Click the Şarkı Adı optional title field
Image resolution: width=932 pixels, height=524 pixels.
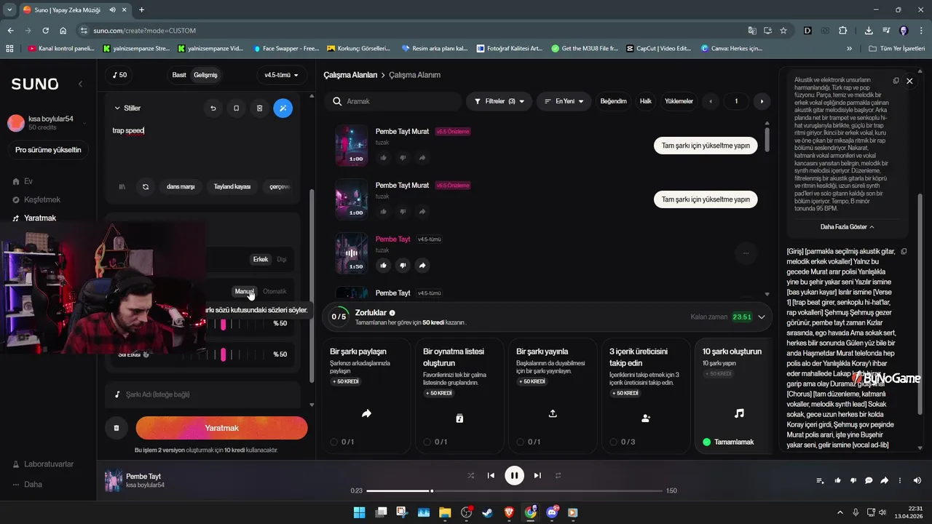(x=202, y=394)
